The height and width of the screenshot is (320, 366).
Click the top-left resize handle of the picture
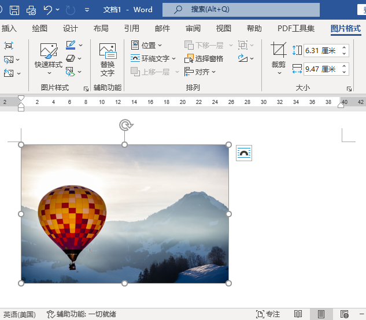21,144
